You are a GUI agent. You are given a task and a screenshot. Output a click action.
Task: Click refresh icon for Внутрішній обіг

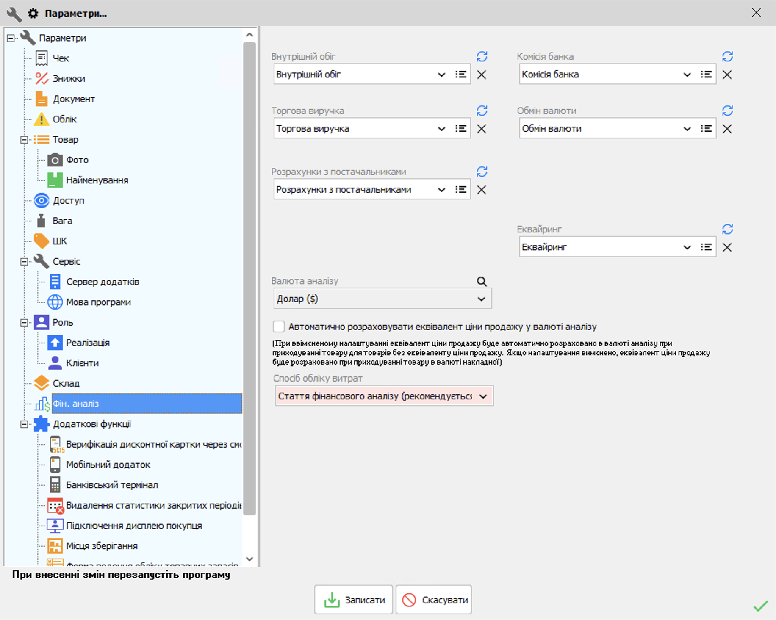click(x=482, y=56)
